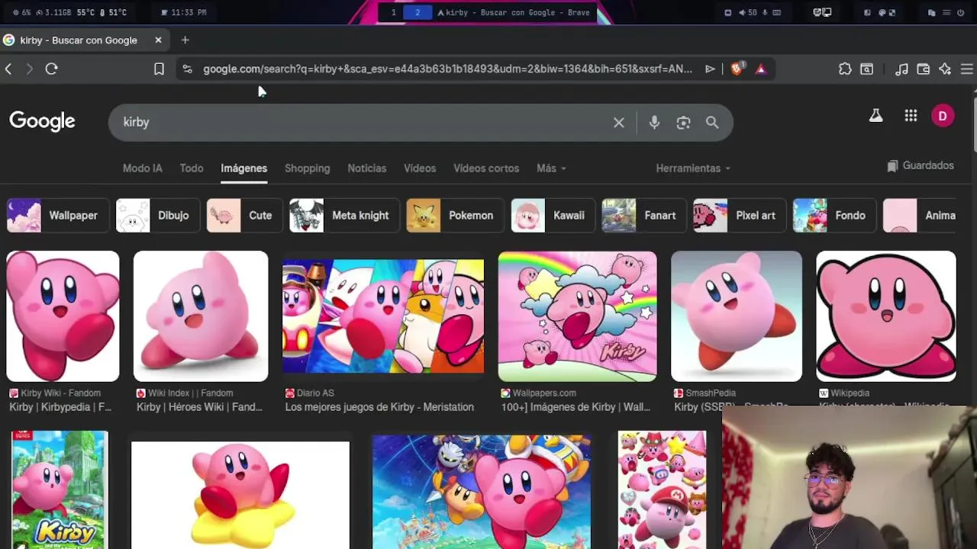Expand the Herramientas dropdown
The width and height of the screenshot is (977, 549).
(693, 169)
